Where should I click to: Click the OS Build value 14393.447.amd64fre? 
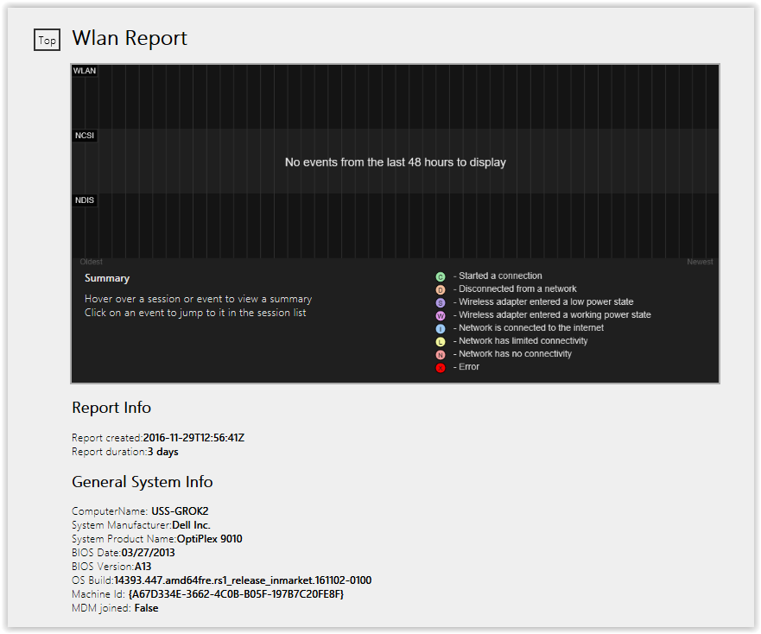(x=243, y=580)
